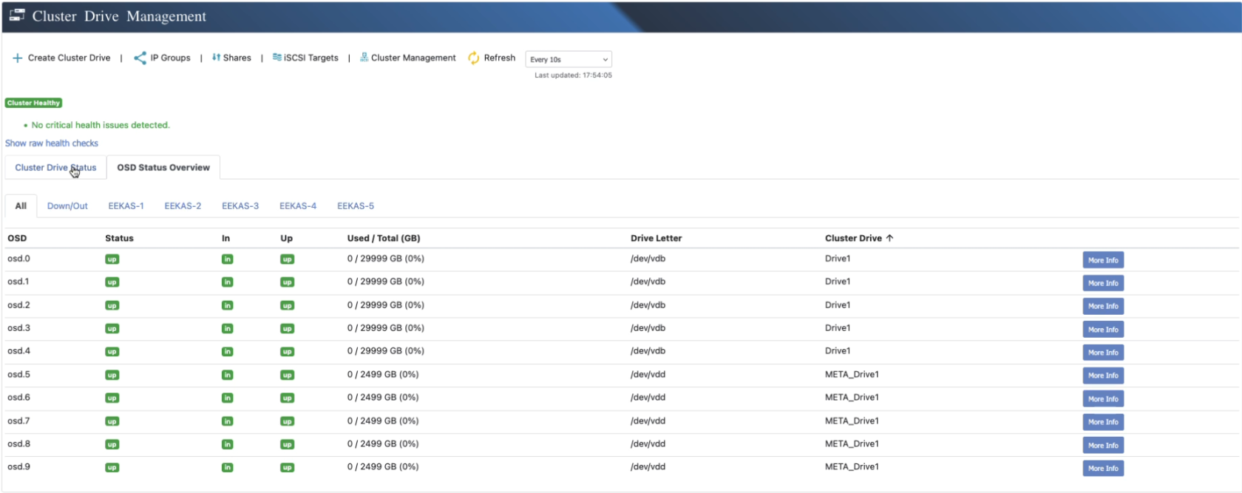Viewport: 1242px width, 493px height.
Task: Open the refresh interval 'Every 10s' dropdown
Action: (x=568, y=59)
